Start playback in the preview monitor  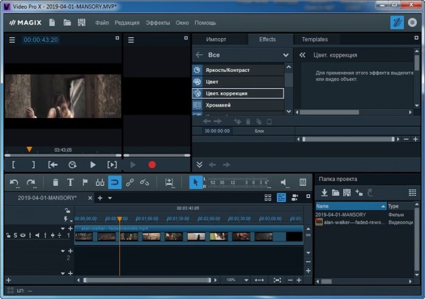click(93, 165)
